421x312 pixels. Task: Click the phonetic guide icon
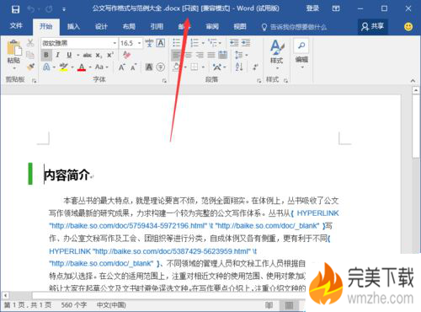point(149,43)
